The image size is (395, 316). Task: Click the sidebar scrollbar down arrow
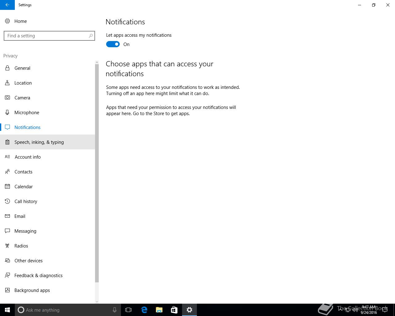coord(97,301)
